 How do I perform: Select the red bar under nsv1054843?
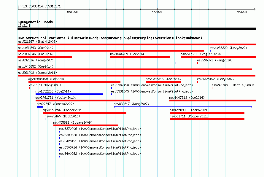[x=111, y=51]
